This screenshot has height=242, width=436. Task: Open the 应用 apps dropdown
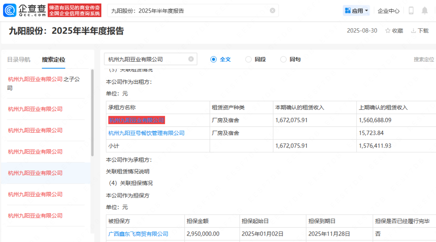[x=356, y=11]
